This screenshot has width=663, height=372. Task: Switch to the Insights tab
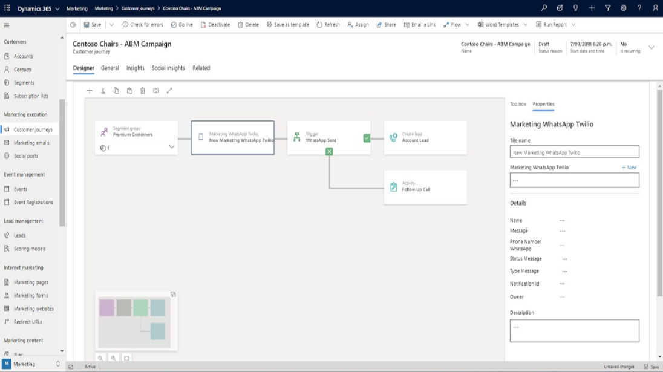136,68
